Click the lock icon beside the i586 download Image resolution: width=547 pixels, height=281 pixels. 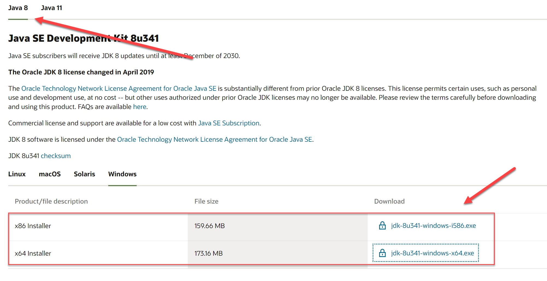[382, 226]
